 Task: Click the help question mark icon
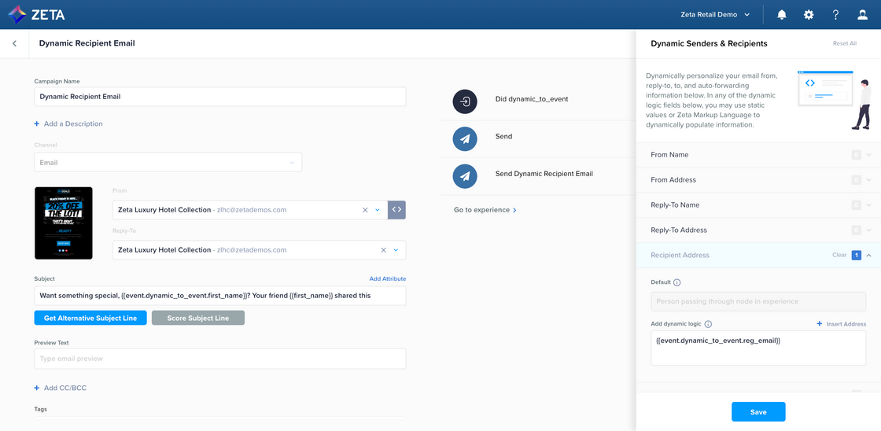pos(835,15)
